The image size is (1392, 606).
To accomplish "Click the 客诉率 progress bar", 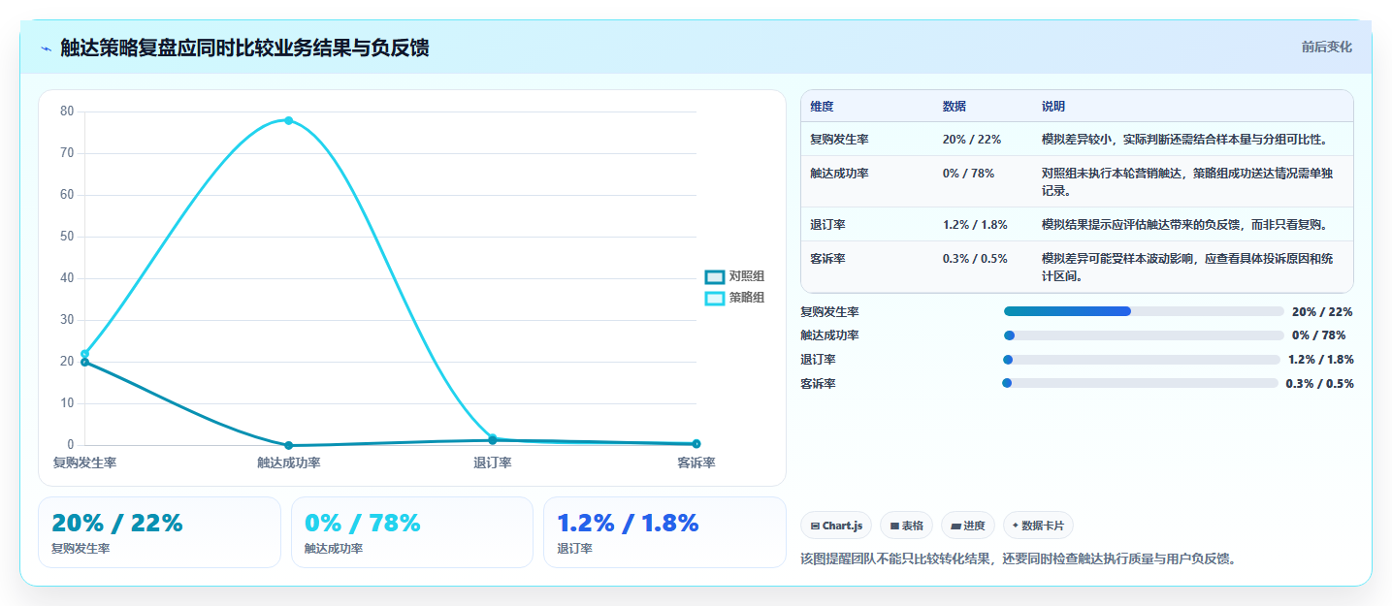I will click(x=1140, y=383).
